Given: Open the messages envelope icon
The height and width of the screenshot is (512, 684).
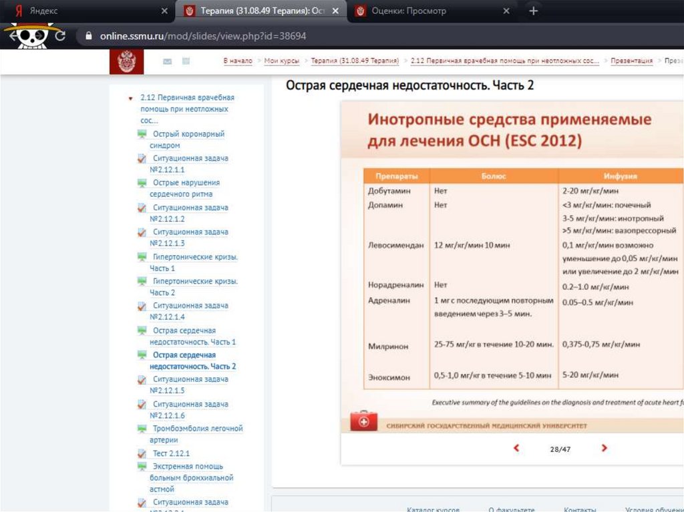Looking at the screenshot, I should pos(167,61).
